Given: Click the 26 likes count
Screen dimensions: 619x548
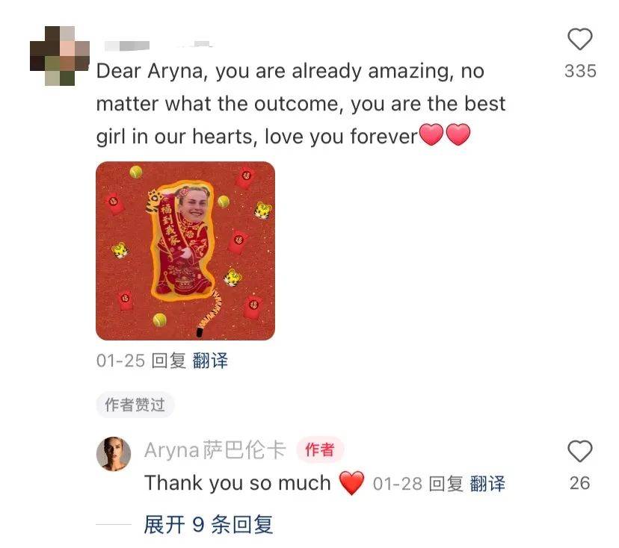Looking at the screenshot, I should [x=579, y=483].
